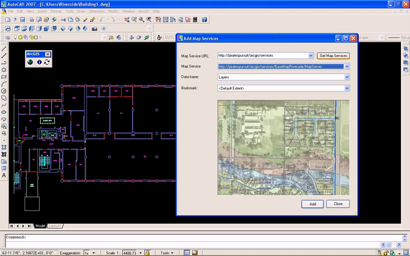Viewport: 410px width, 256px height.
Task: Click the ArcGIS refresh map icon
Action: (x=47, y=62)
